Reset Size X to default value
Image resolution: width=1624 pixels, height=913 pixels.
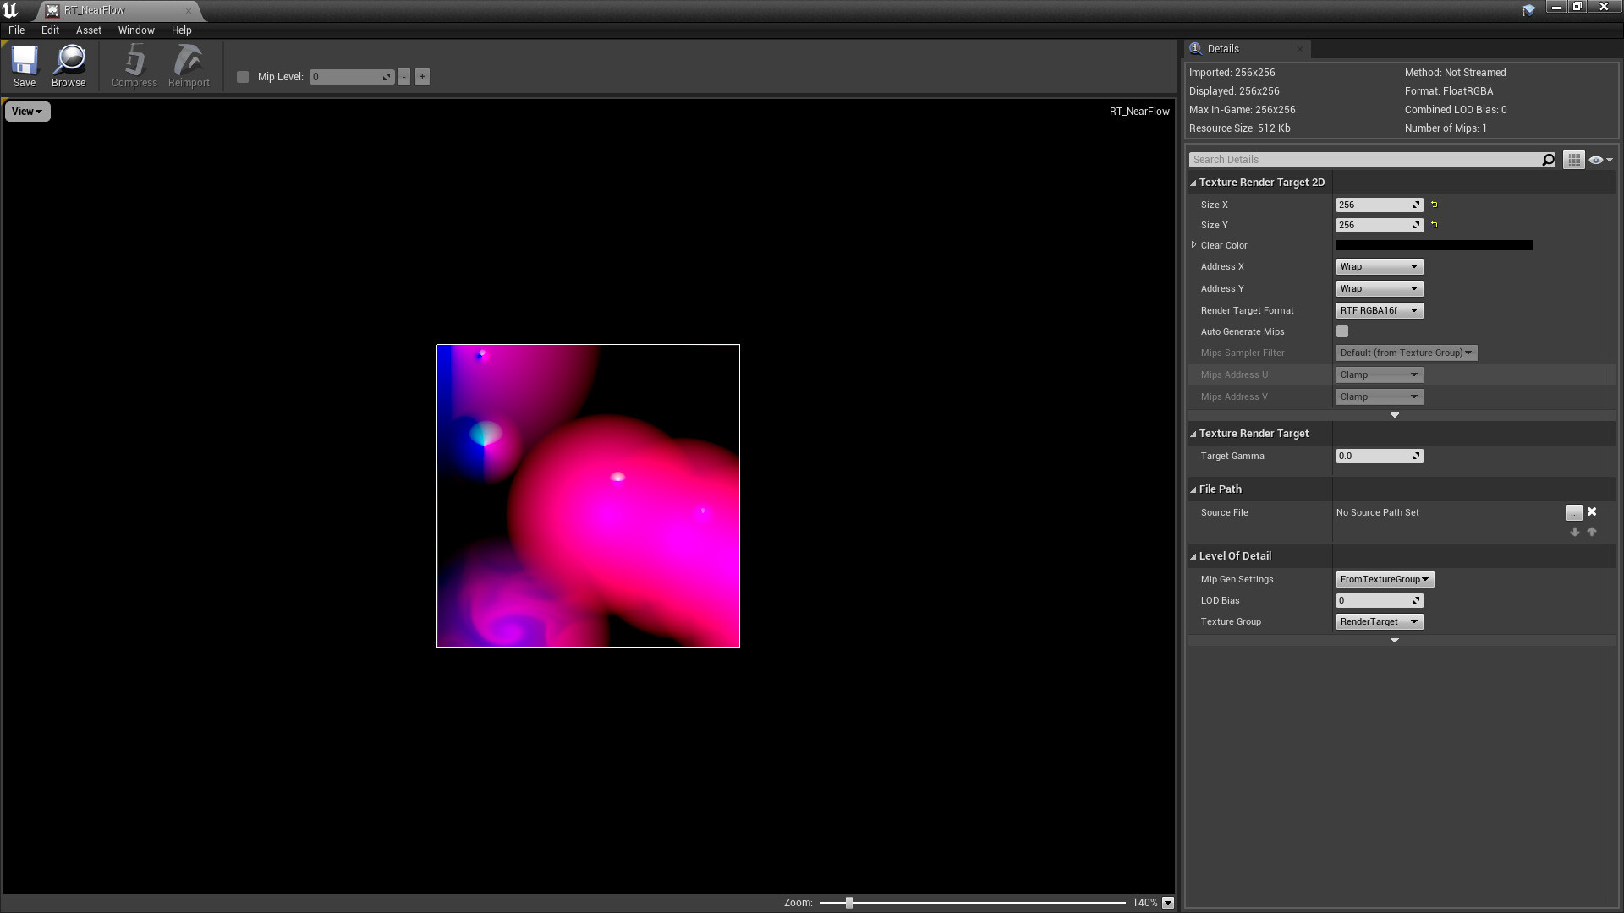tap(1434, 205)
